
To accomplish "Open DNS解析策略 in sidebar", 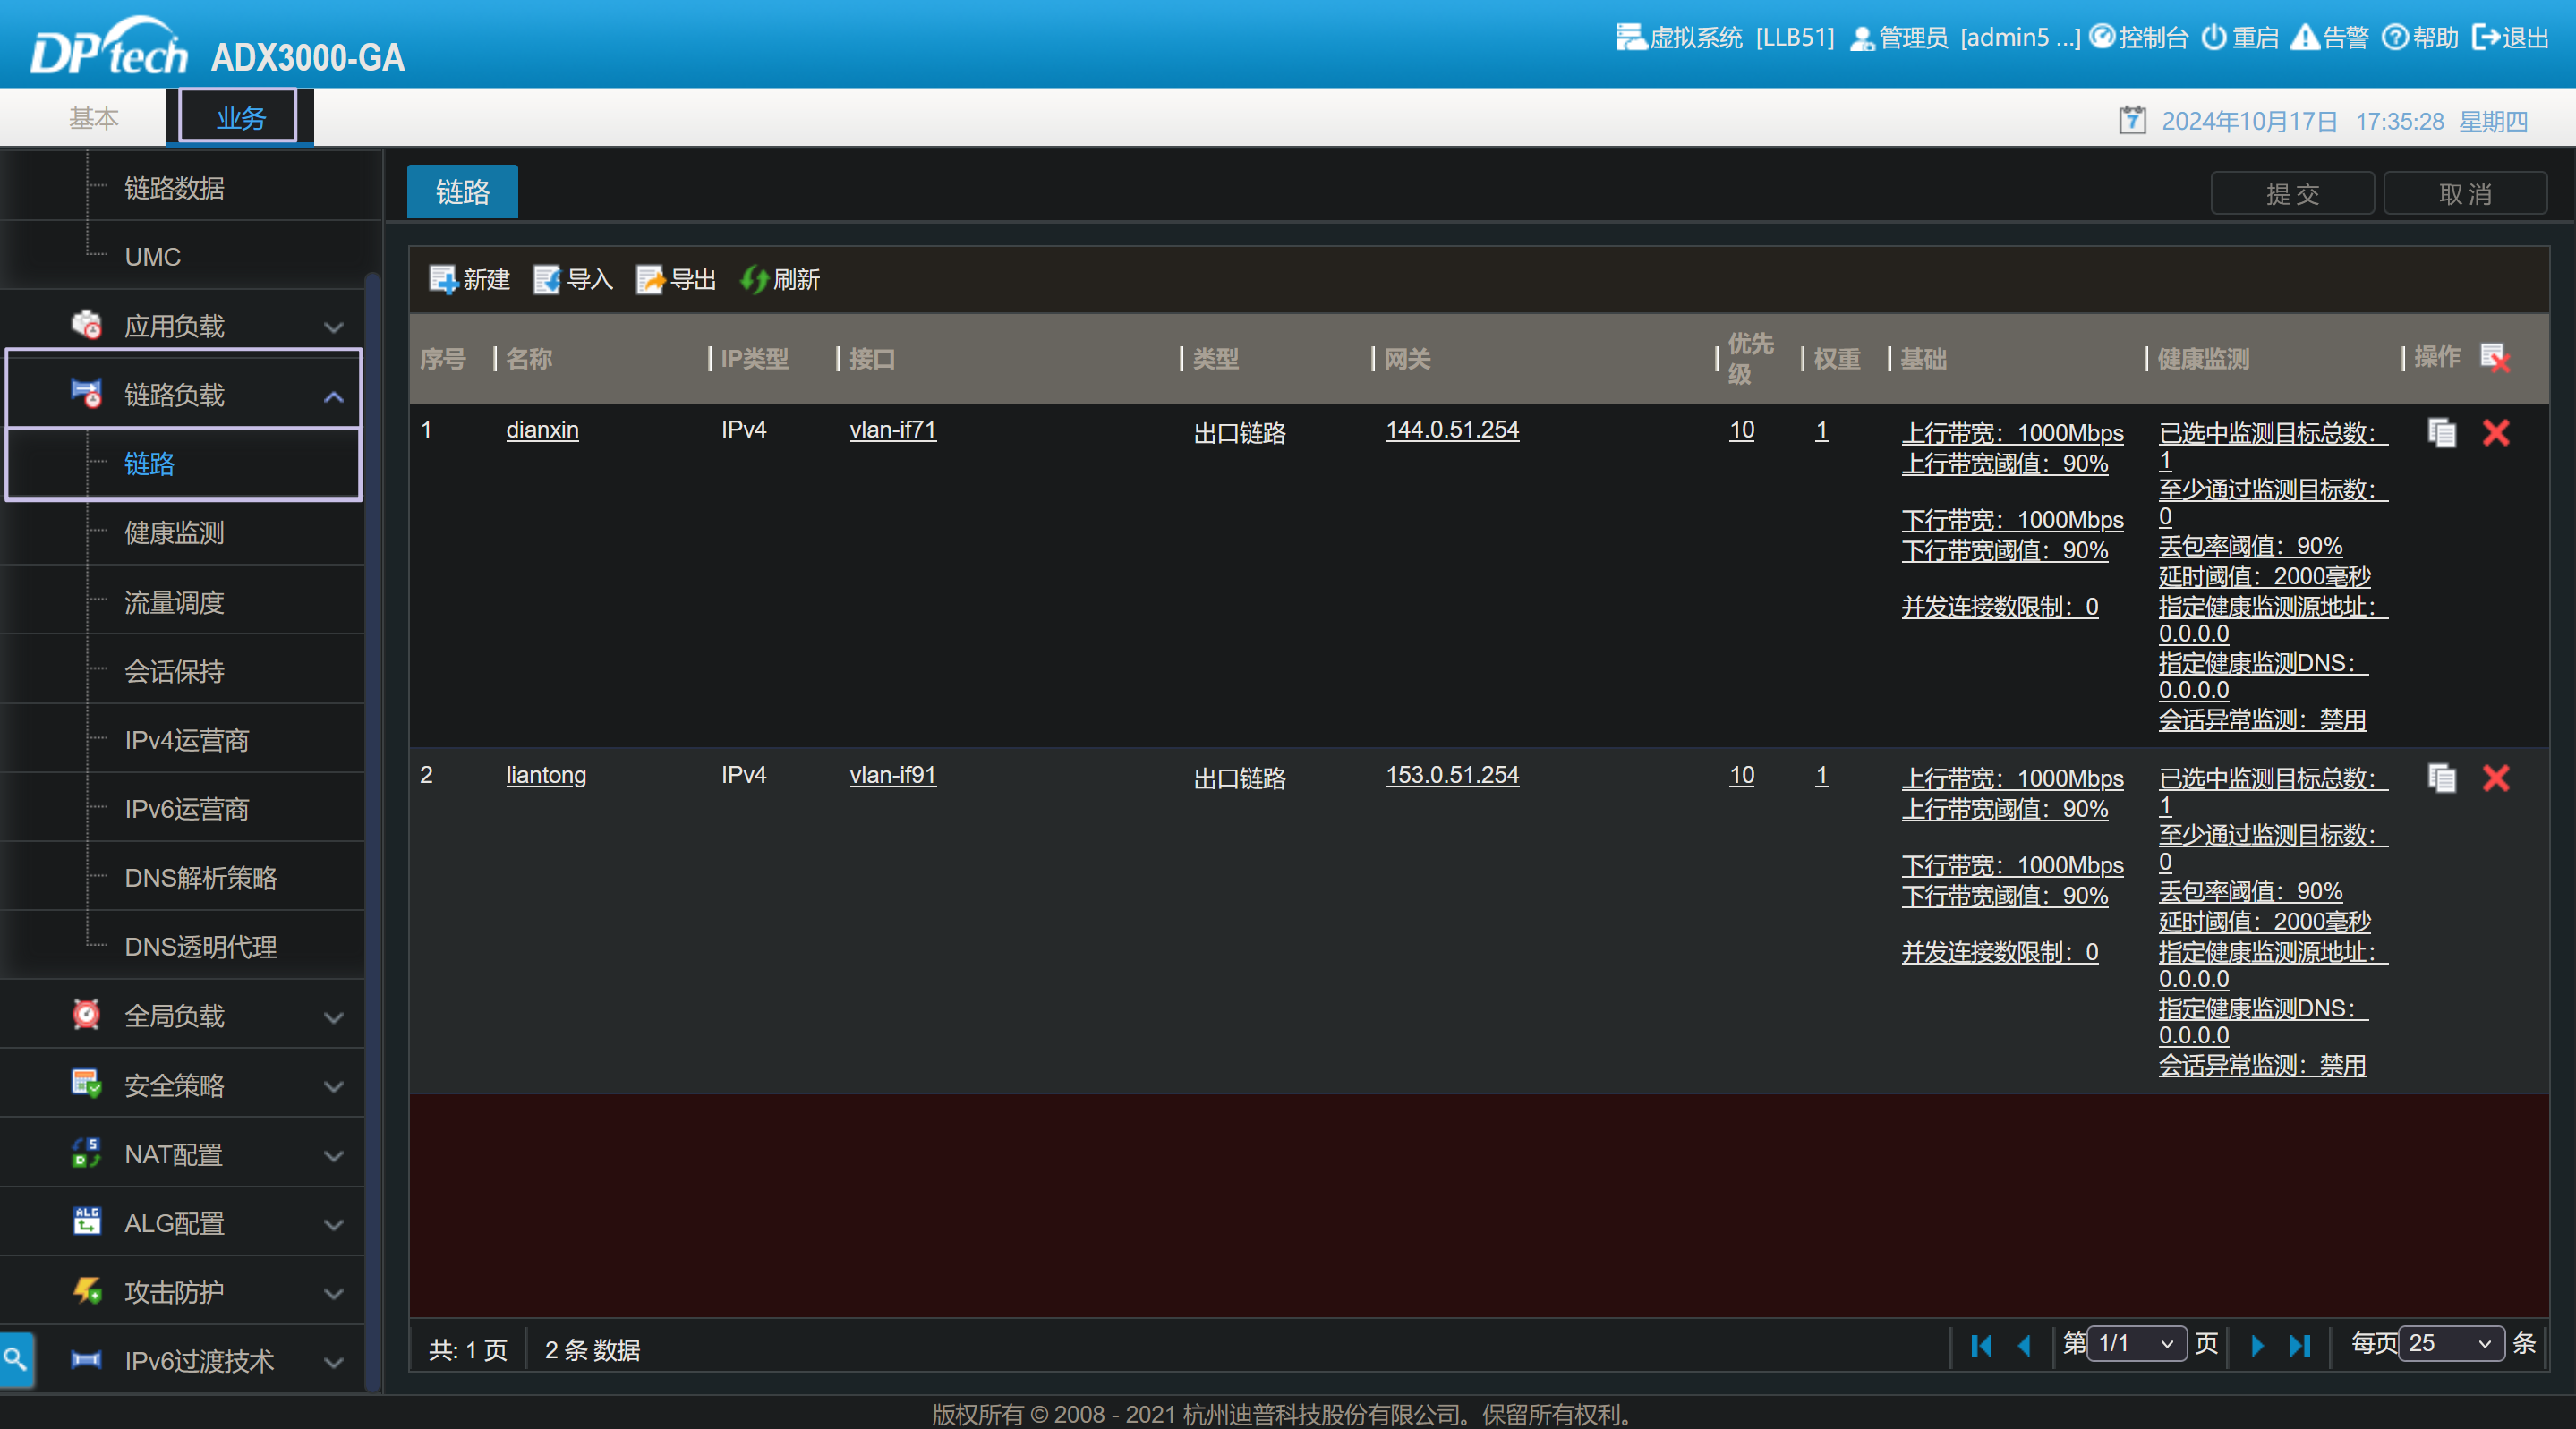I will [x=200, y=878].
